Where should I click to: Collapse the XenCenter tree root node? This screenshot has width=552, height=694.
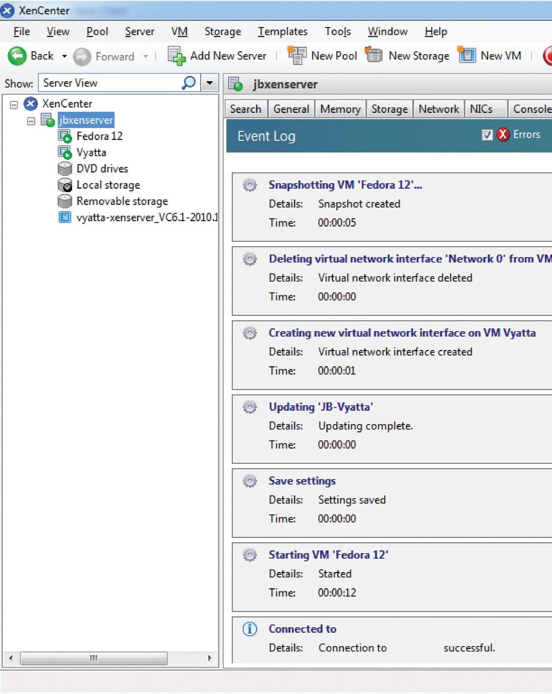[x=14, y=104]
